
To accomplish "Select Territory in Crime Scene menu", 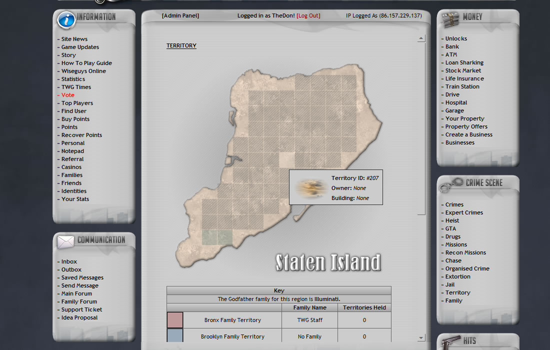I will [457, 292].
